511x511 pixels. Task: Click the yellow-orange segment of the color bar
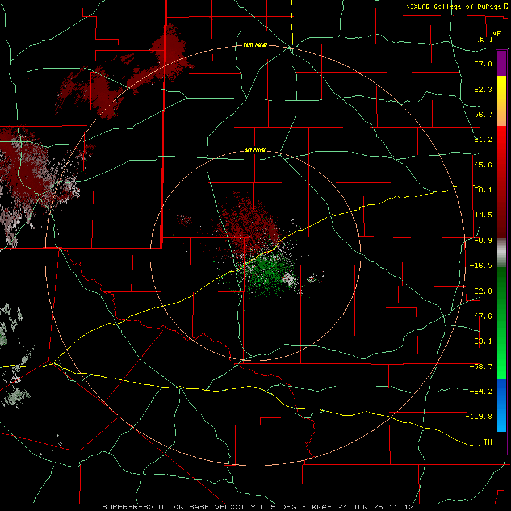(501, 101)
